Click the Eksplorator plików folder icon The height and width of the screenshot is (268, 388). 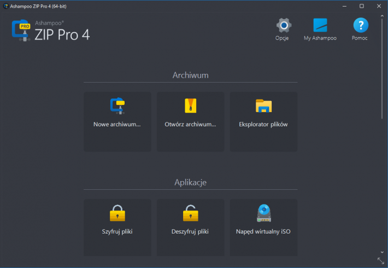coord(263,106)
